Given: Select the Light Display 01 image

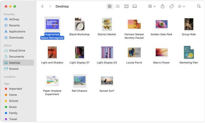Looking at the screenshot, I should click(x=80, y=52).
